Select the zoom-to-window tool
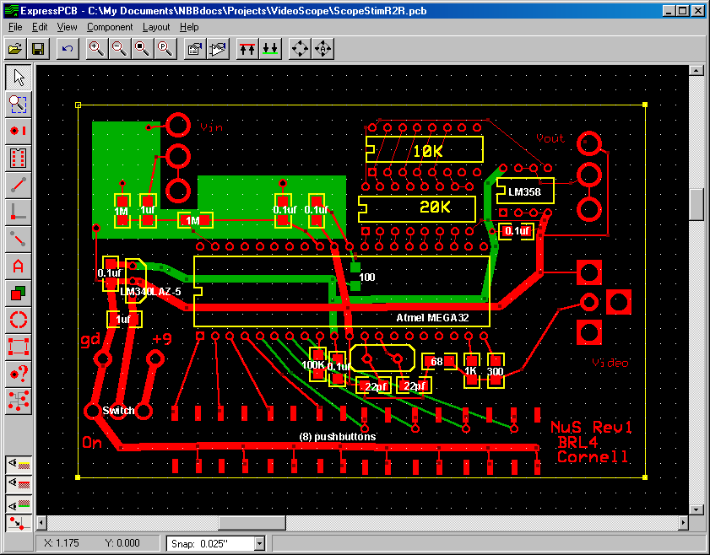 18,104
